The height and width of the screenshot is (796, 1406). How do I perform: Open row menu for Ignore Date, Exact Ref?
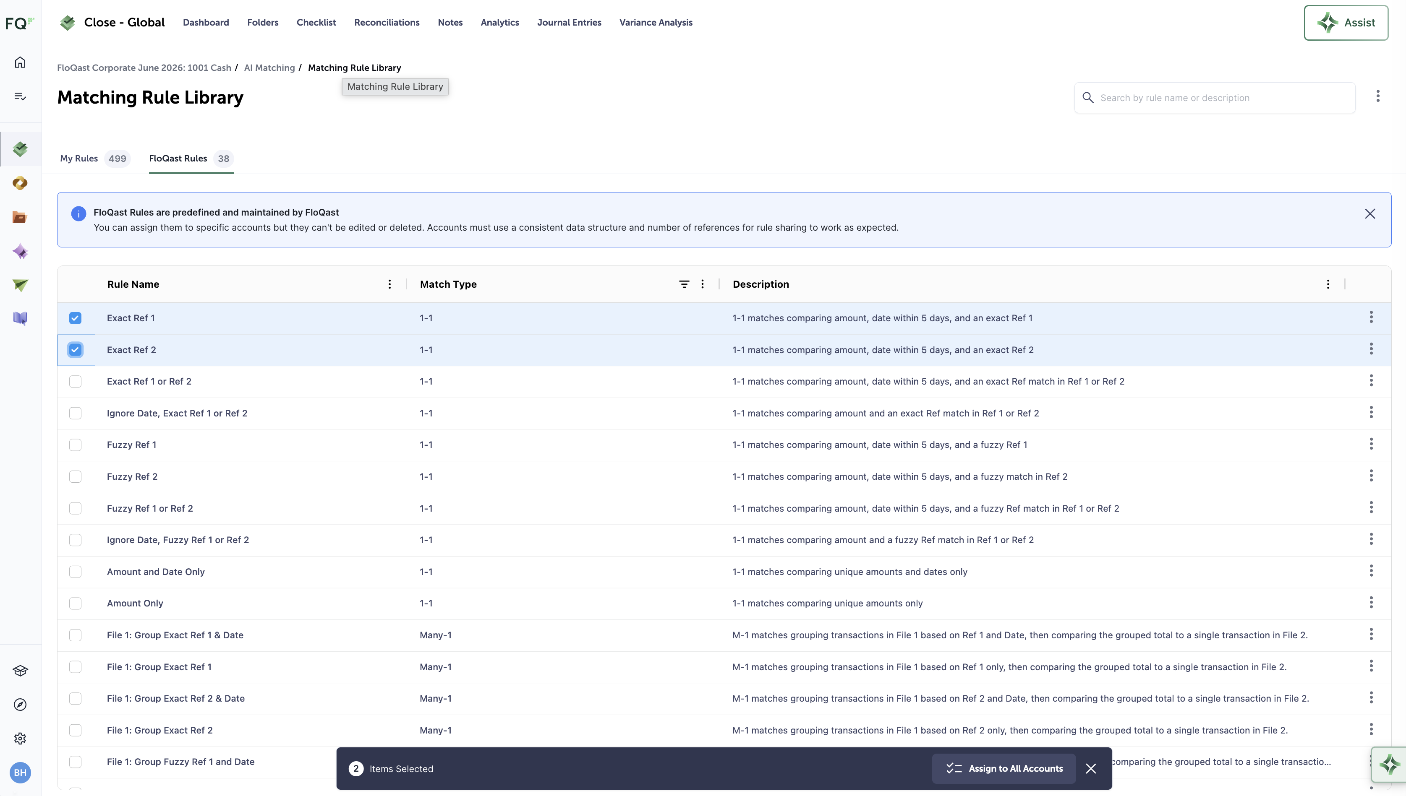coord(1371,412)
